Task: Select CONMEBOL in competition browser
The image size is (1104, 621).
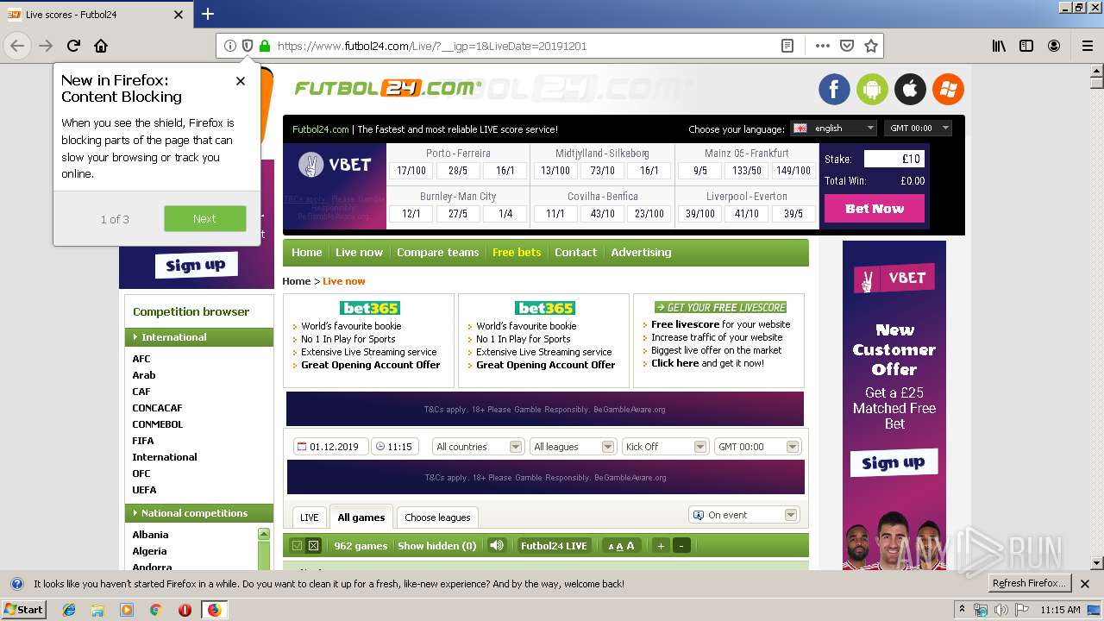Action: click(x=157, y=424)
